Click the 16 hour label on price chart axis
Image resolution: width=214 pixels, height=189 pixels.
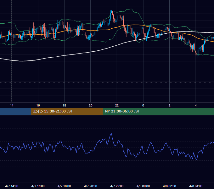point(38,106)
